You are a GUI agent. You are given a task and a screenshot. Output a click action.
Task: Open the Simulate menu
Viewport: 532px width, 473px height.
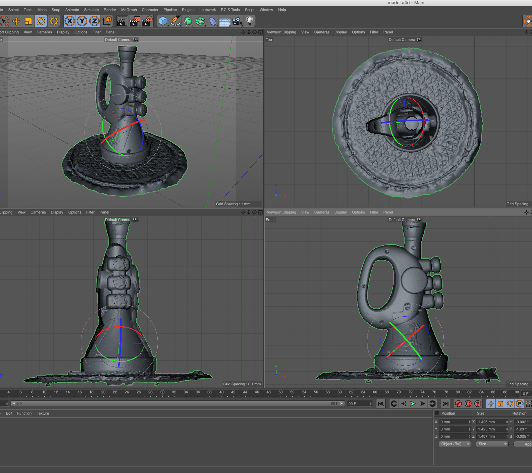tap(91, 10)
